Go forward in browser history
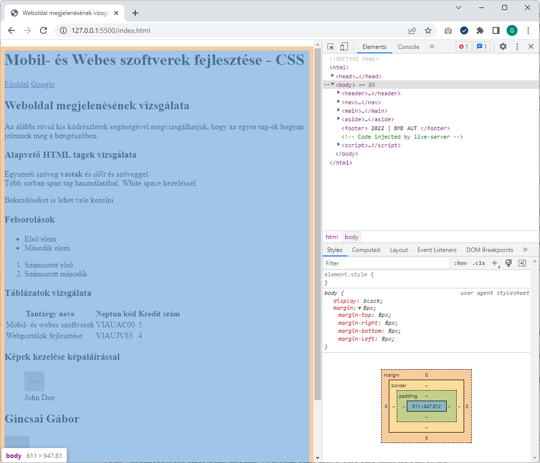This screenshot has width=540, height=463. pos(27,30)
